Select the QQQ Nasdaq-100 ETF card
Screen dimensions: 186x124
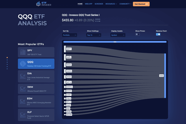(36, 64)
